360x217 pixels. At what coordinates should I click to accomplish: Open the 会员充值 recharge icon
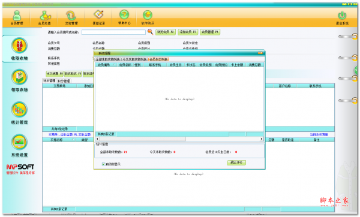(44, 17)
